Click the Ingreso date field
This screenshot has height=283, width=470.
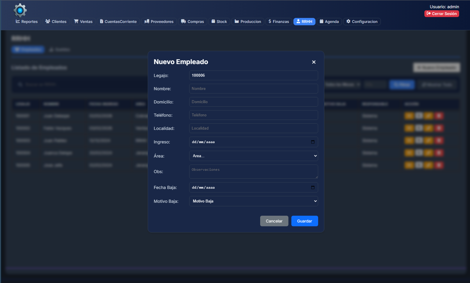[x=254, y=142]
